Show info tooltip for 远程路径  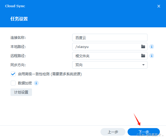(x=151, y=56)
